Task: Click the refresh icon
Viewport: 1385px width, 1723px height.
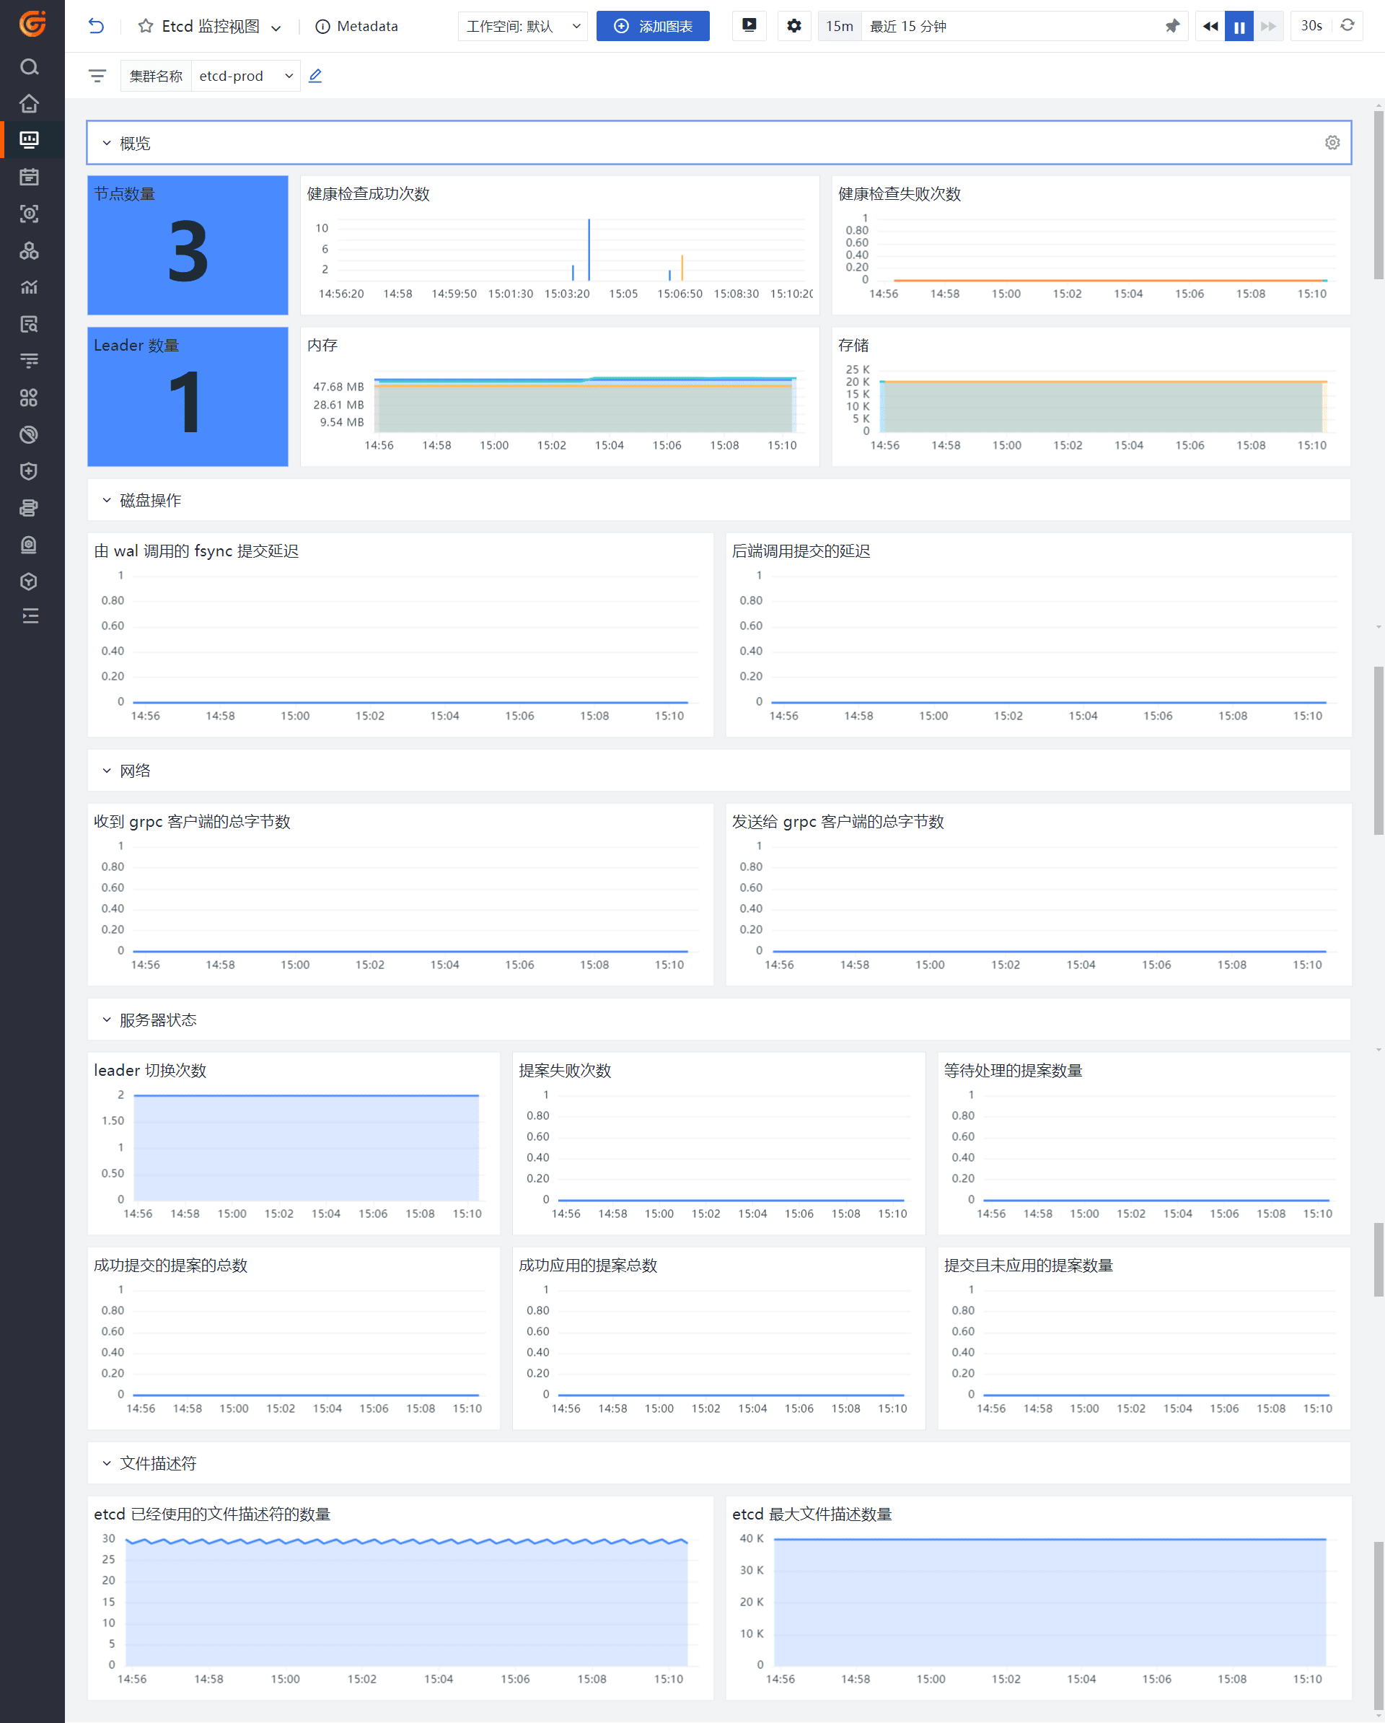Action: click(x=1347, y=25)
